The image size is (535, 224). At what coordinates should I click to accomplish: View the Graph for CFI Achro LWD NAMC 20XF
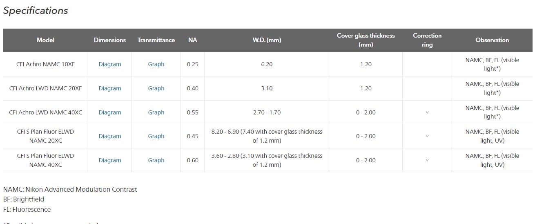156,88
